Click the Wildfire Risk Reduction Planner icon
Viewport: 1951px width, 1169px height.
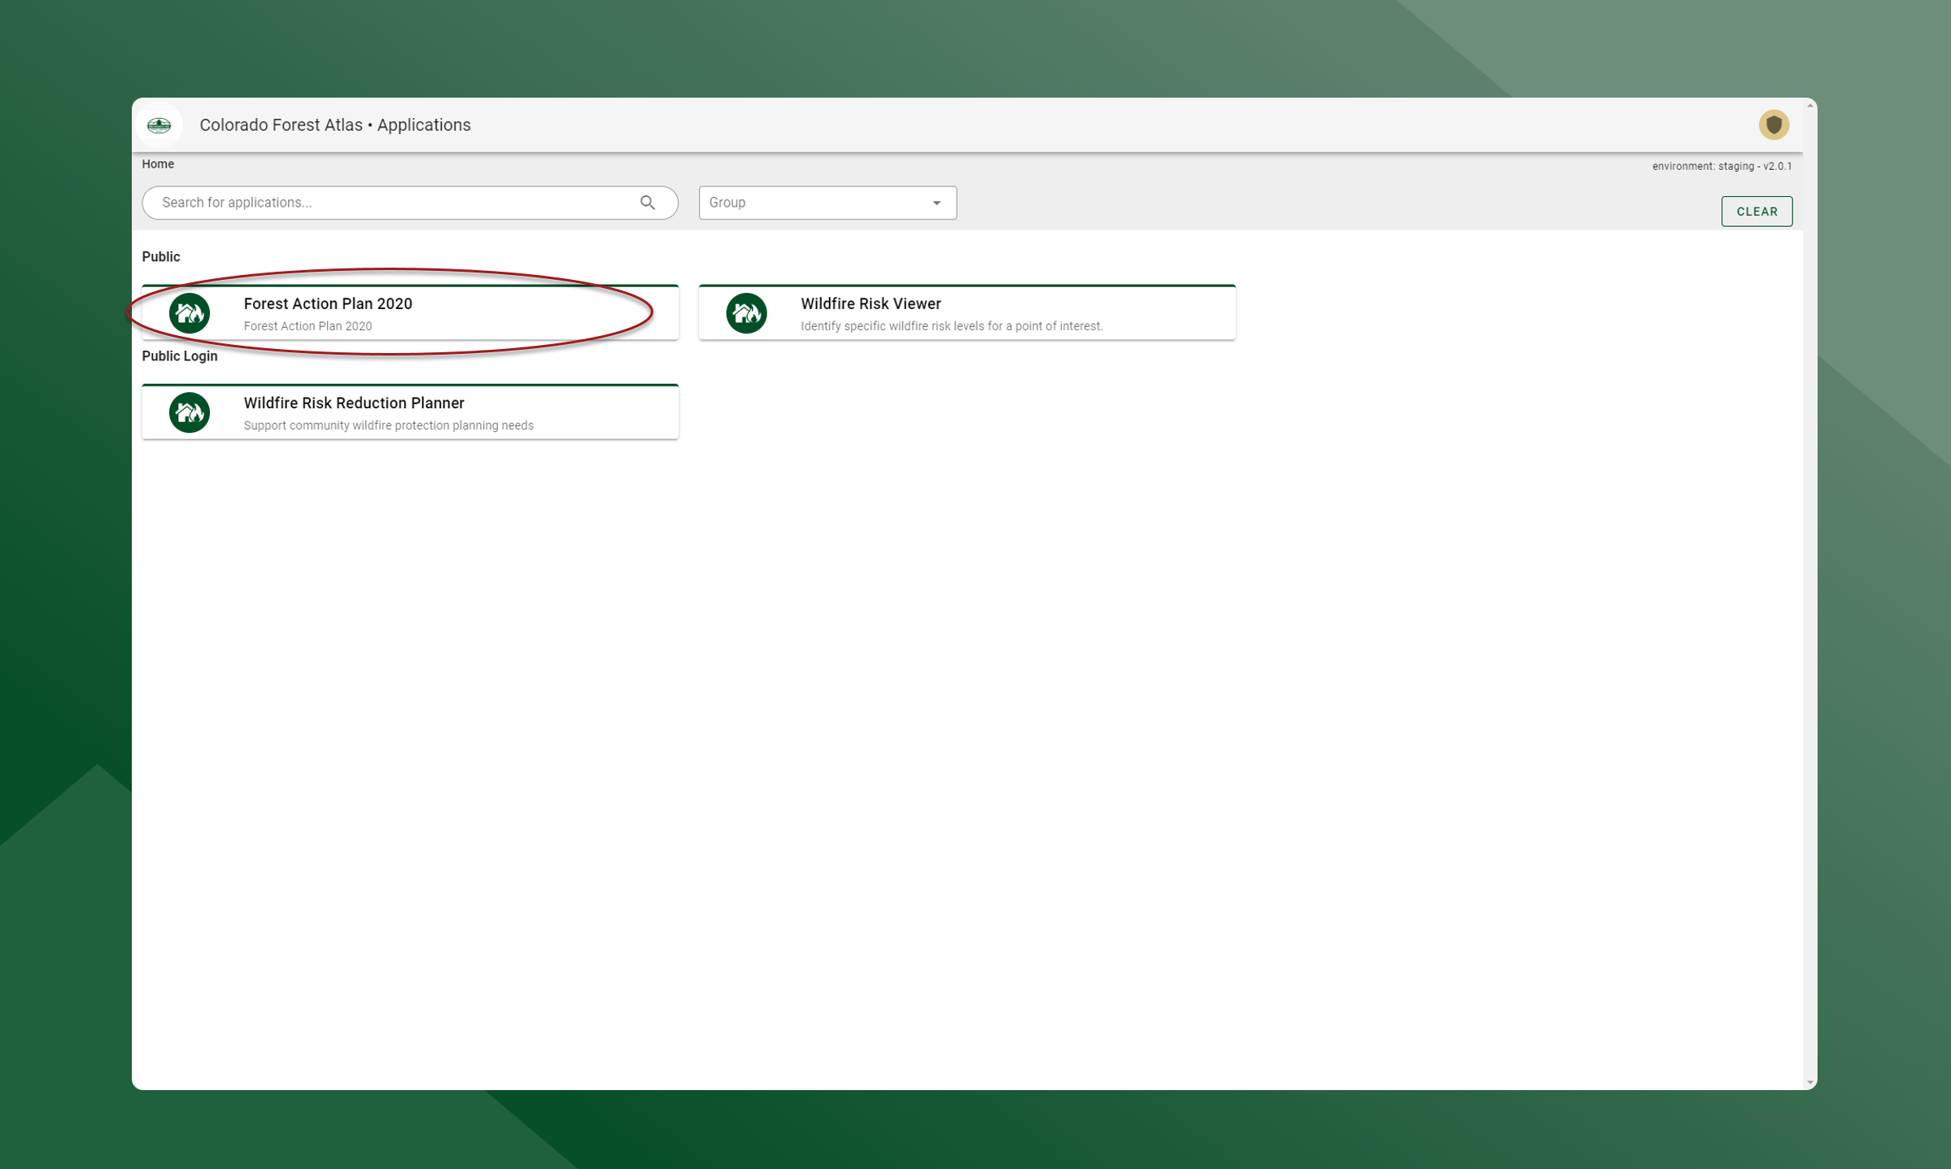(x=190, y=412)
